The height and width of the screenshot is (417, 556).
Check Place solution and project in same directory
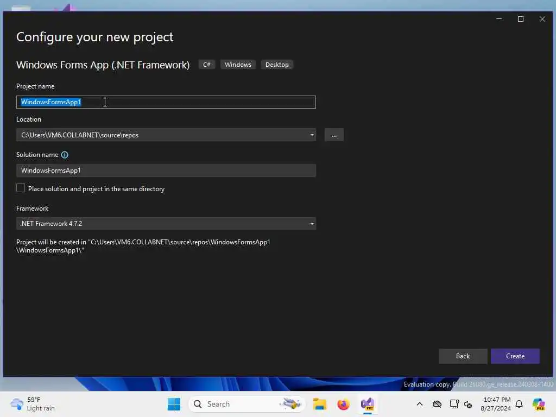coord(21,188)
